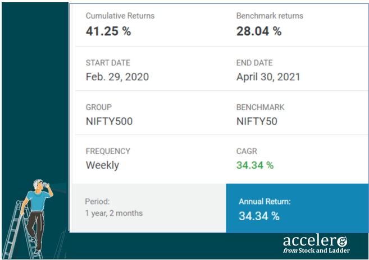Click the '1 year, 2 months' period text
The height and width of the screenshot is (260, 369).
(x=113, y=213)
